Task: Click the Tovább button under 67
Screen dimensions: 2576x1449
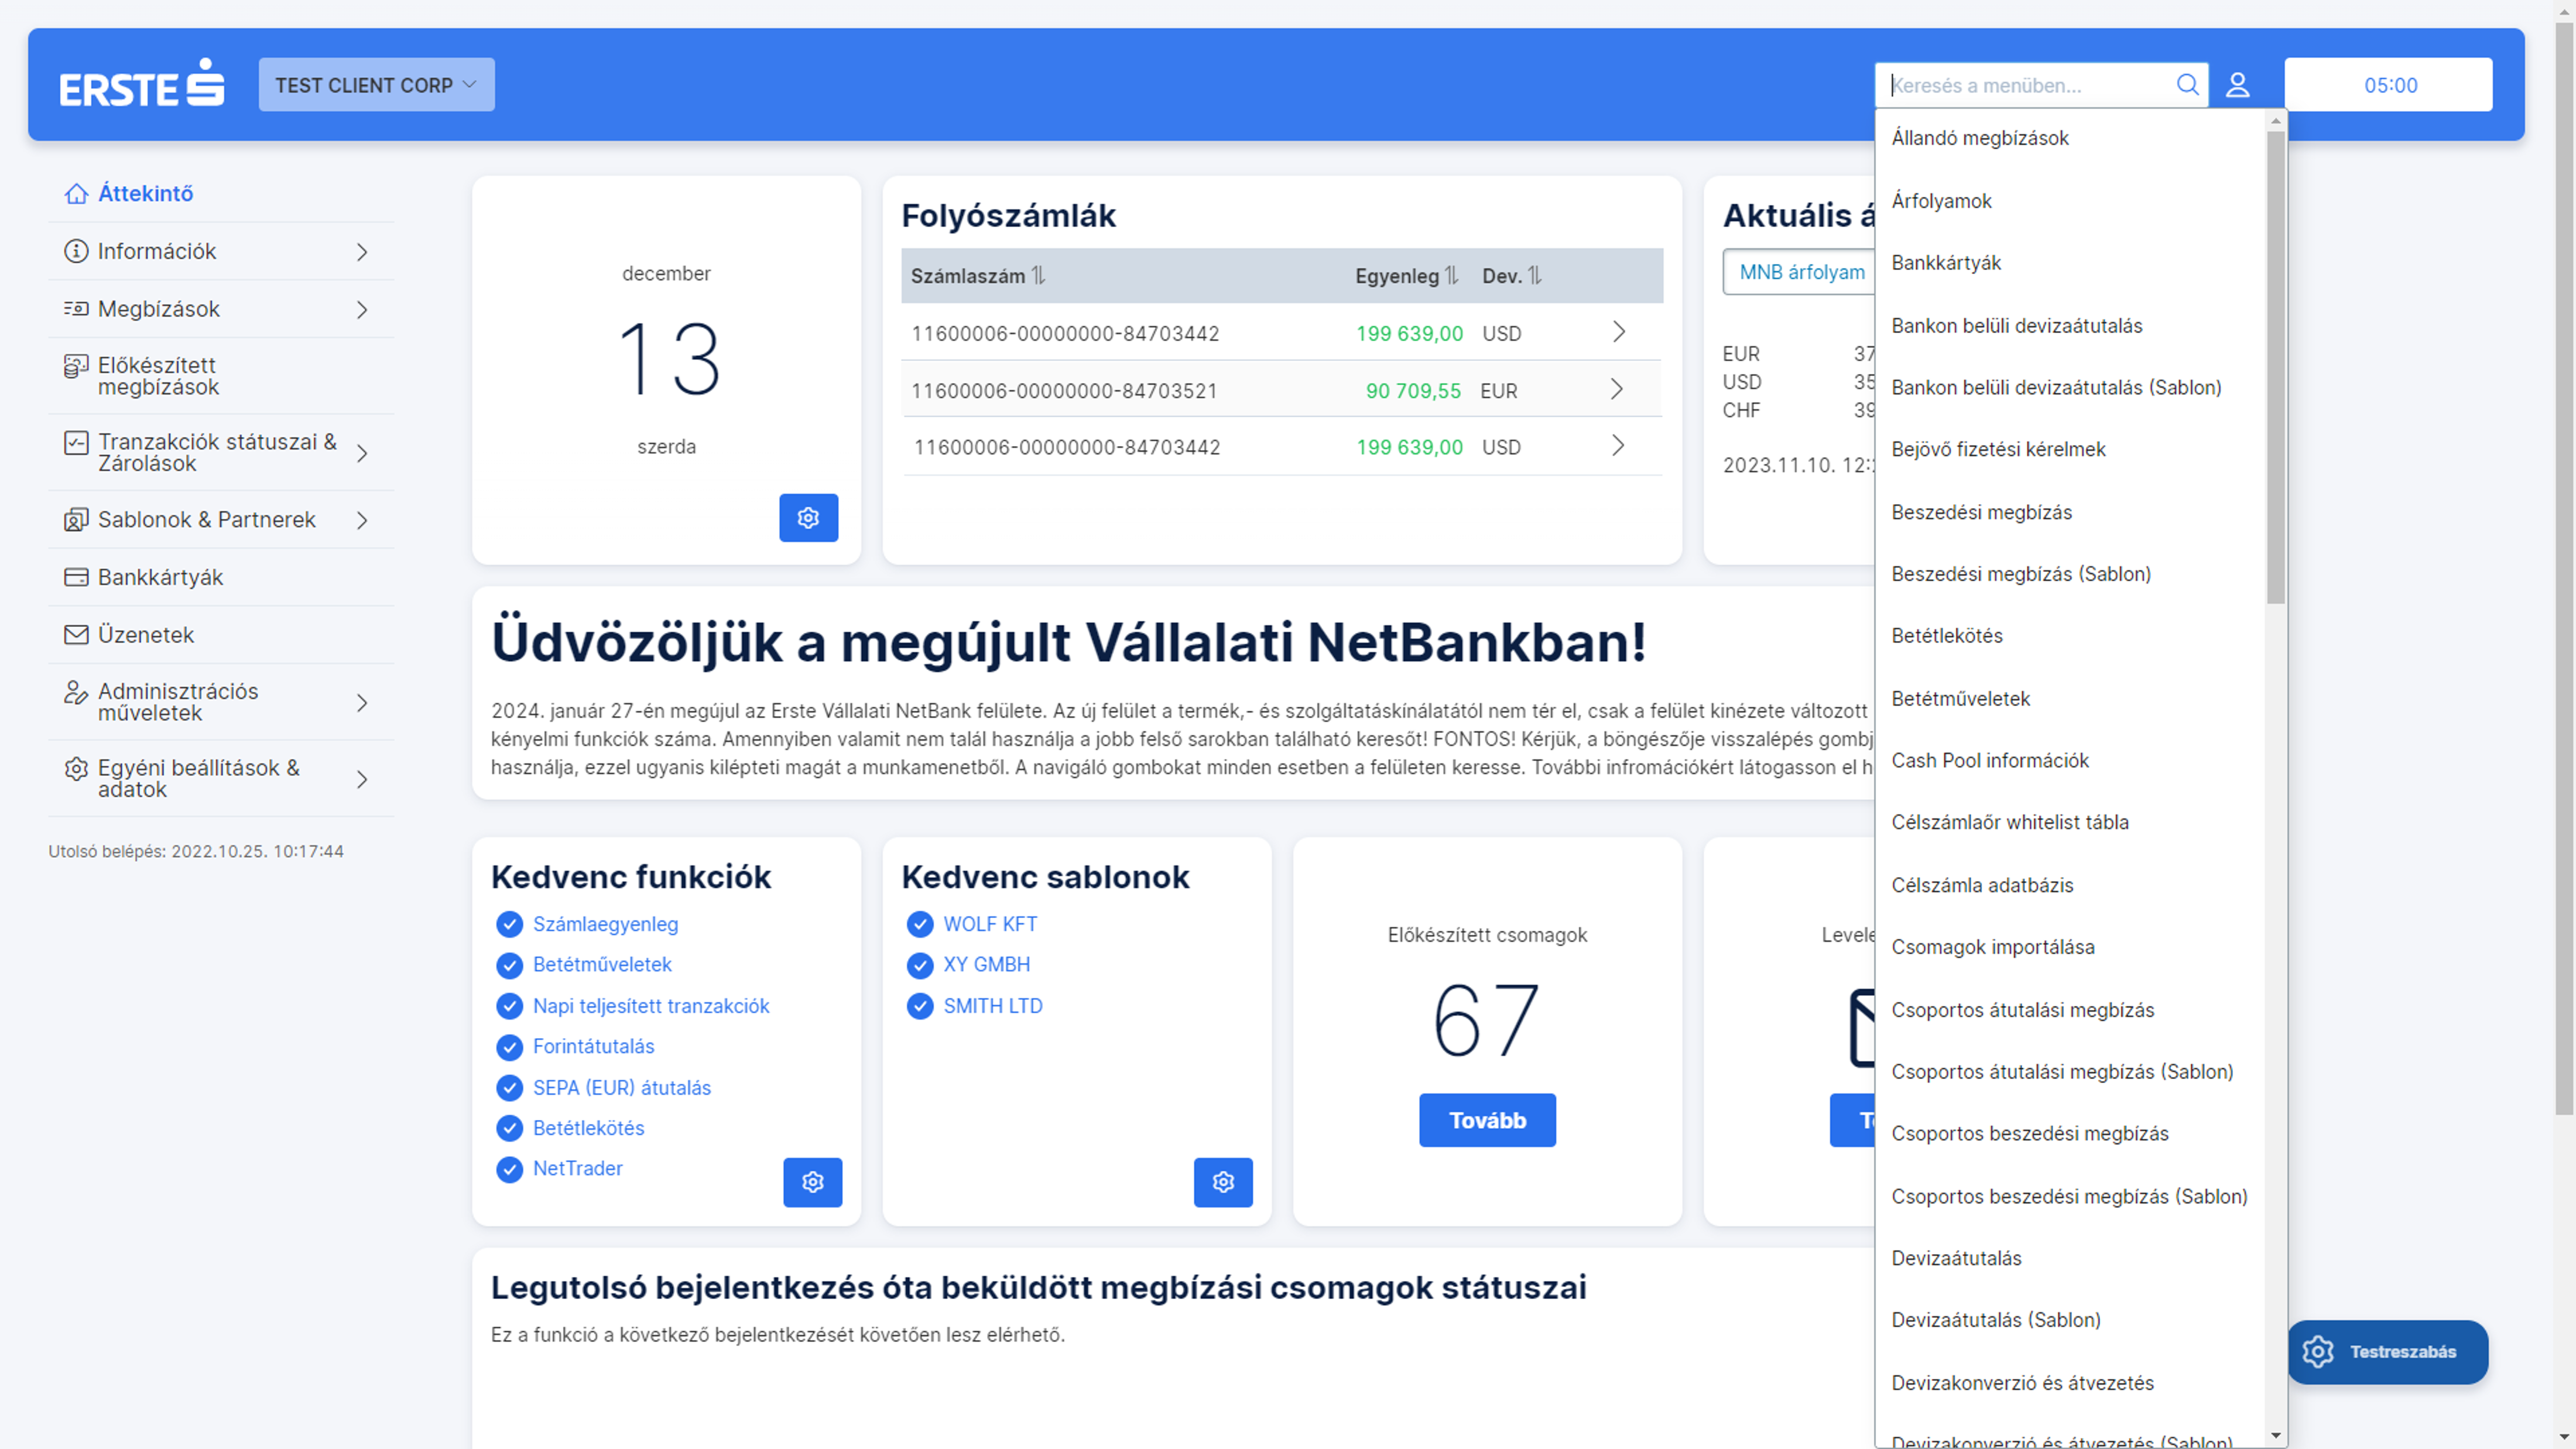Action: (x=1487, y=1120)
